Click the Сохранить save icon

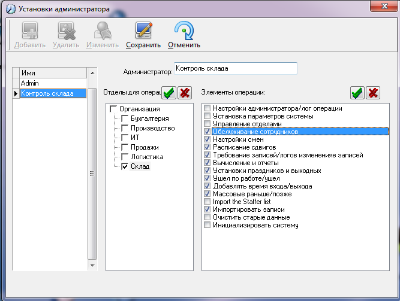[143, 31]
